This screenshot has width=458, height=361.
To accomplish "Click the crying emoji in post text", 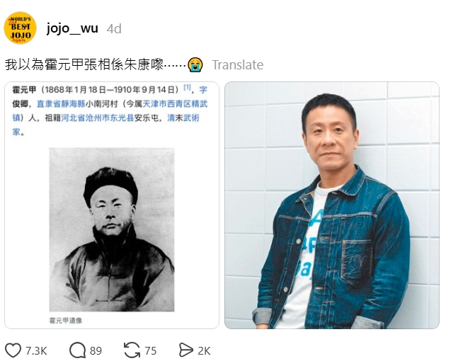I will 195,65.
